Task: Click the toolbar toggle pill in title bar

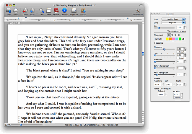Action: 141,5
